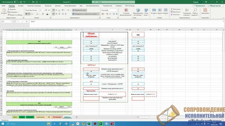Toggle top vertical alignment
The image size is (225, 126).
coord(53,10)
